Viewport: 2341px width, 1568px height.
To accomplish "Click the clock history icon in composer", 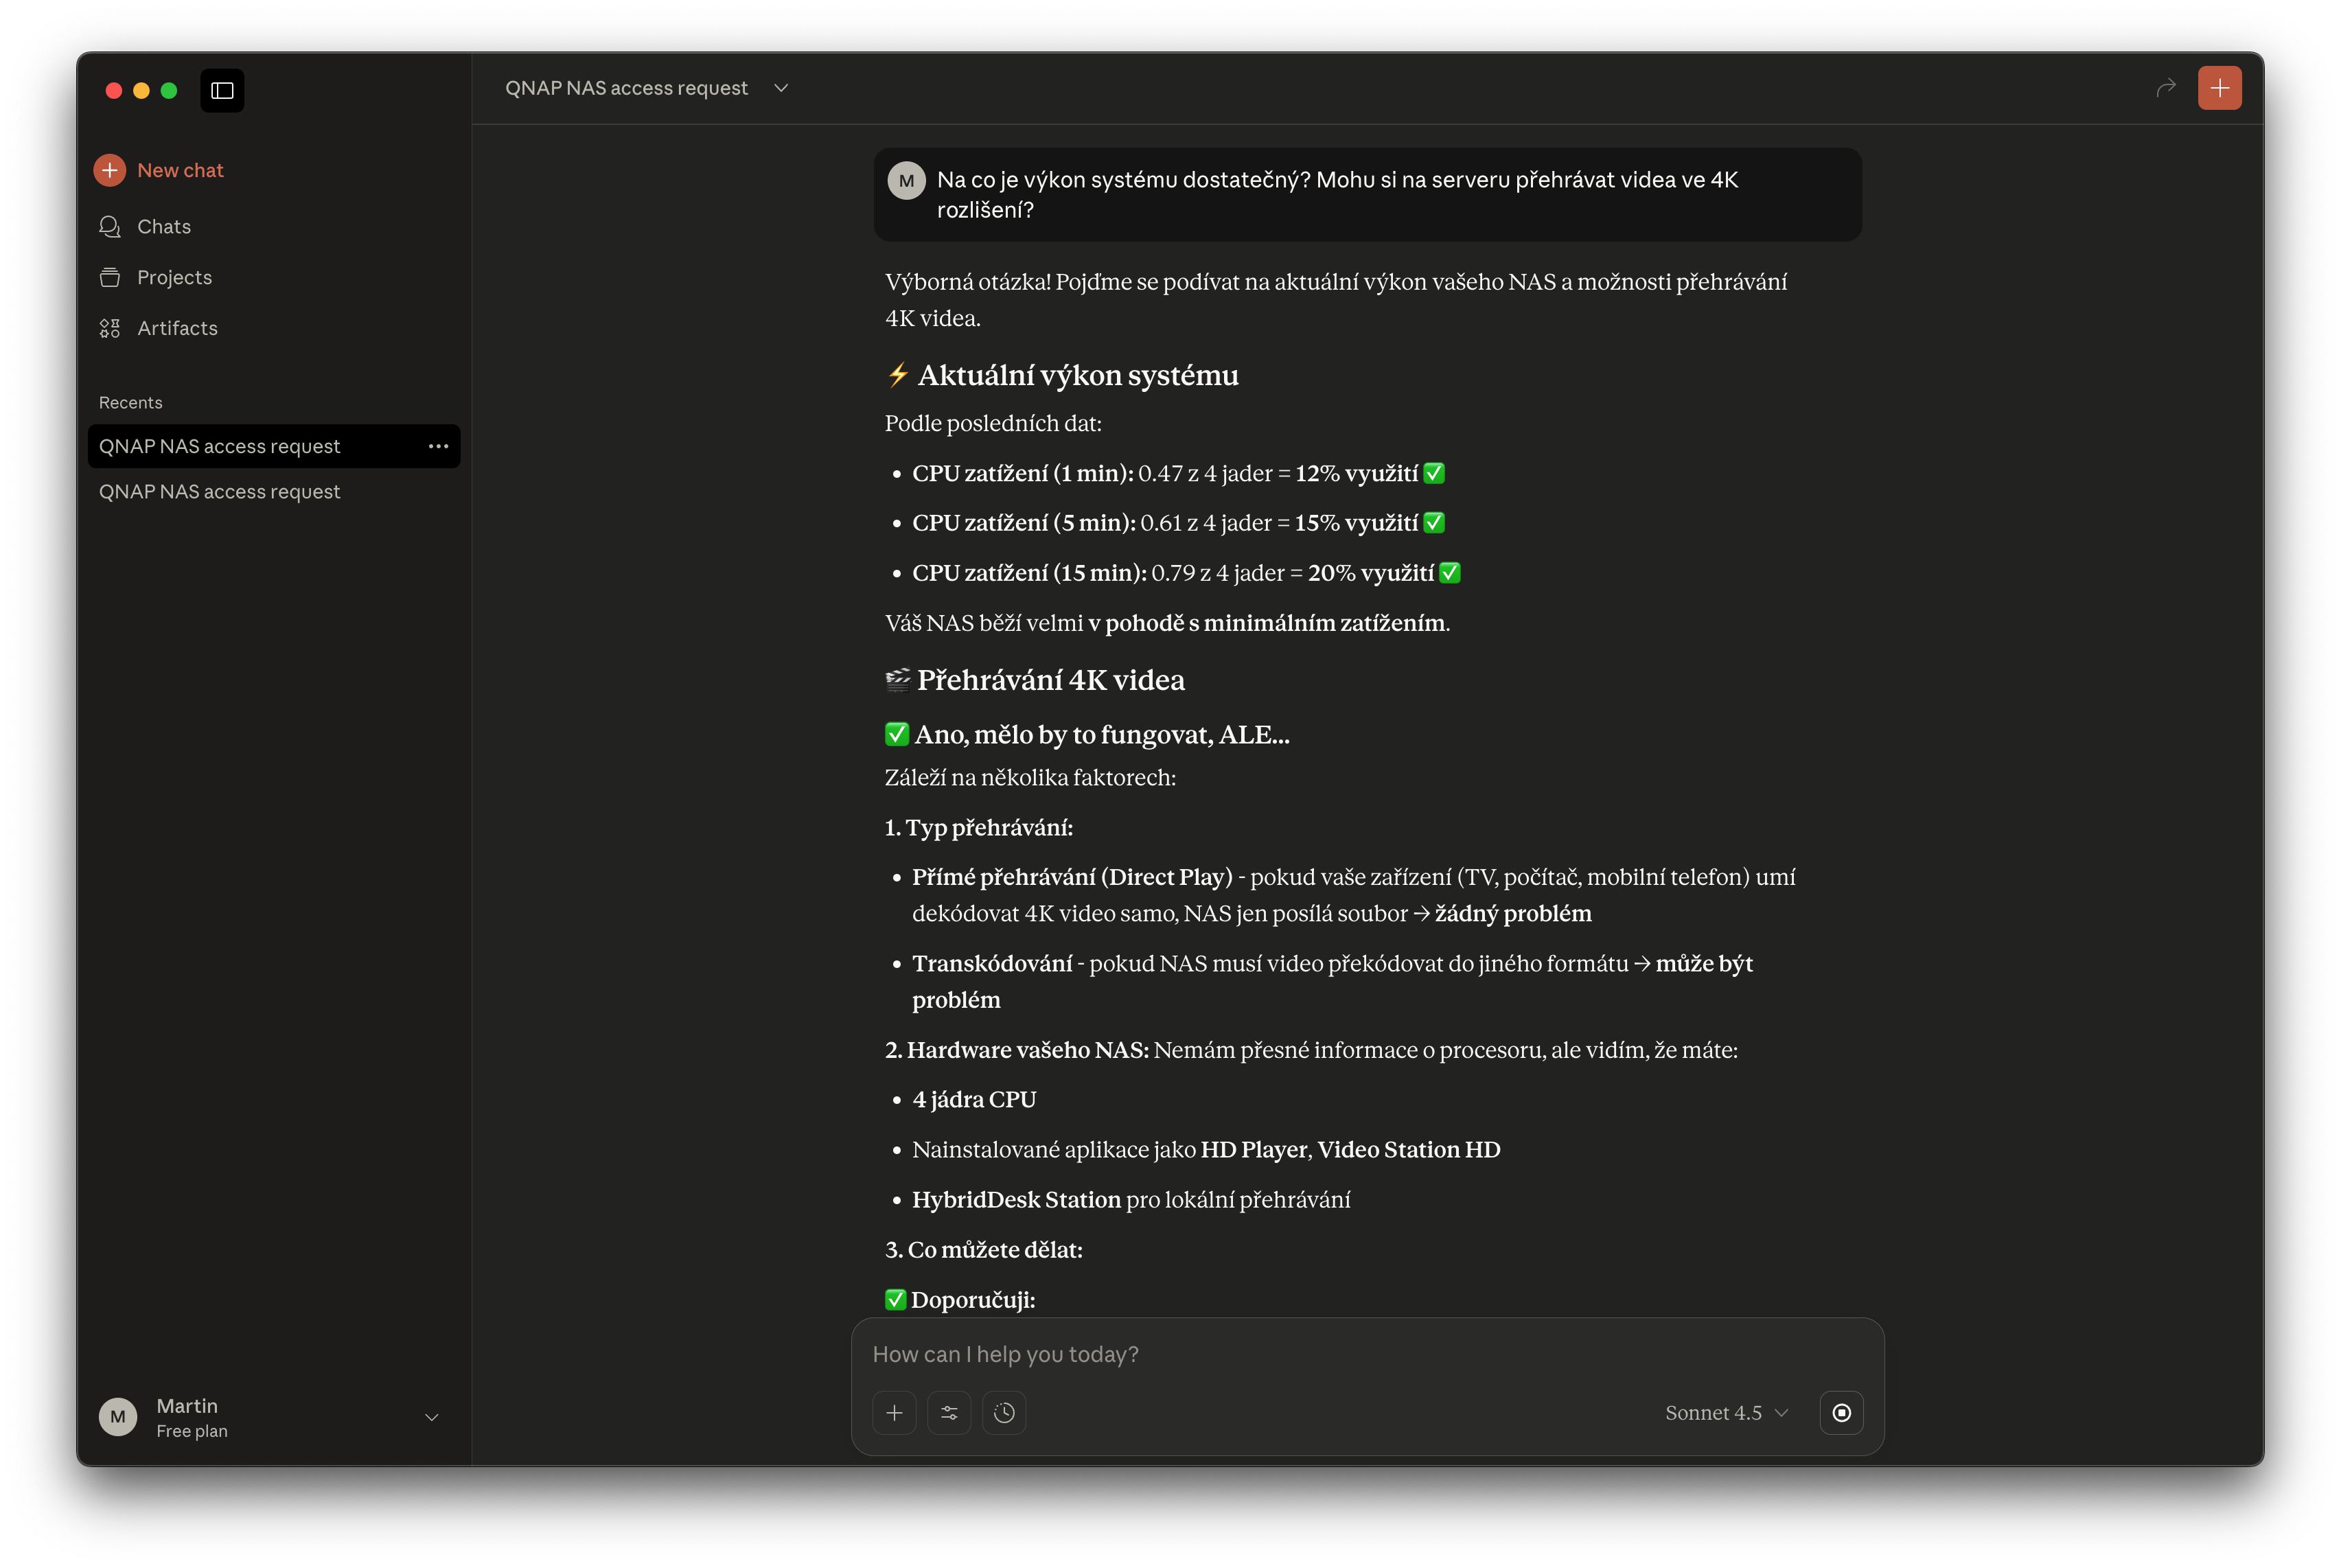I will [1004, 1413].
